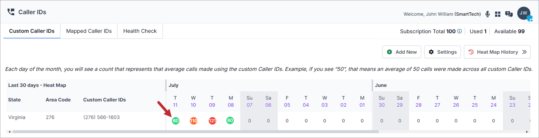Click the orange 110 heat map circle
539x138 pixels.
click(193, 120)
